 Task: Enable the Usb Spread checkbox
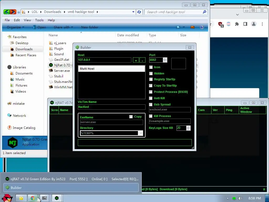151,104
